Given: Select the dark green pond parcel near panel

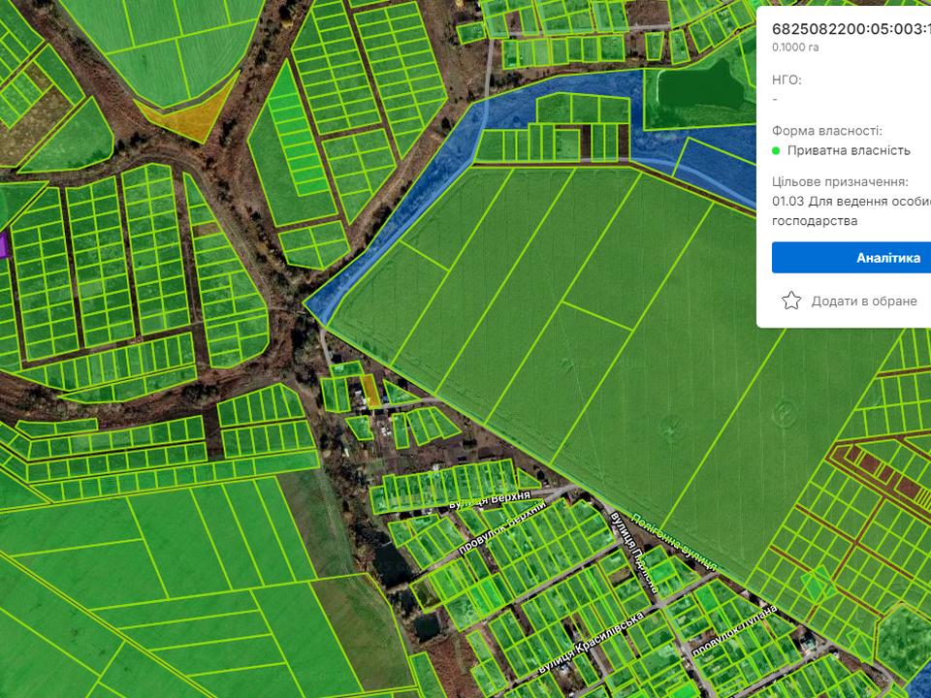Looking at the screenshot, I should click(700, 87).
